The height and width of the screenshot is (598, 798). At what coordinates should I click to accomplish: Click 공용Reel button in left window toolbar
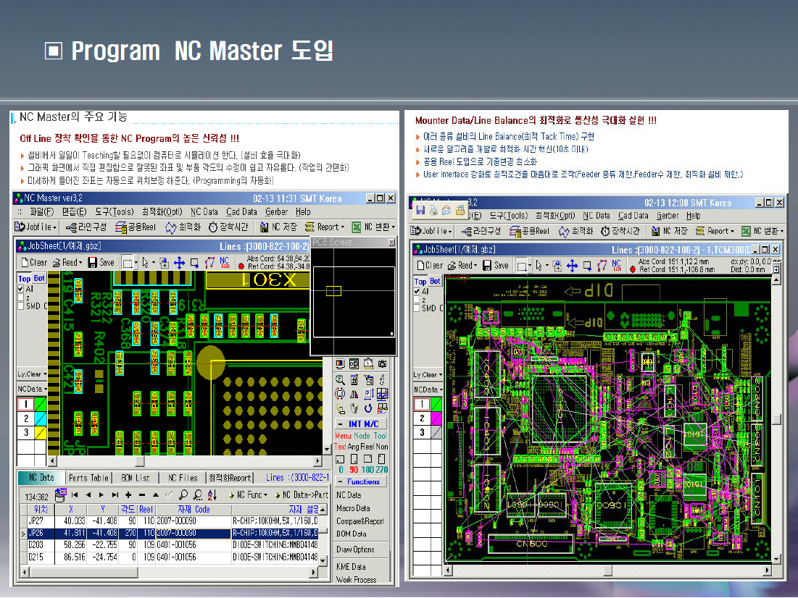tap(135, 227)
